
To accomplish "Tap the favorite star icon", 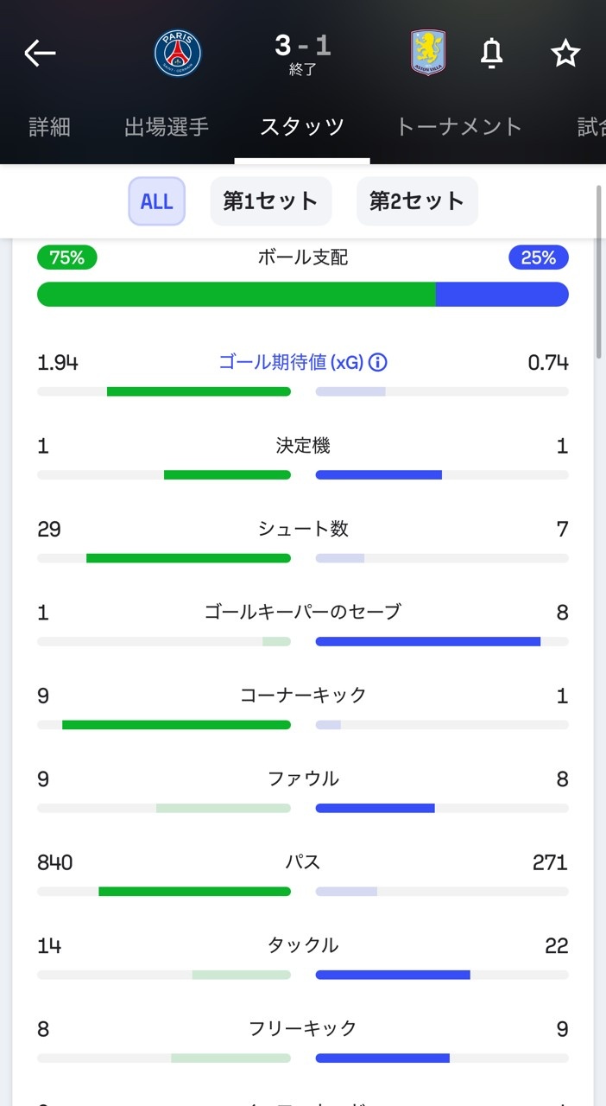I will click(x=565, y=54).
